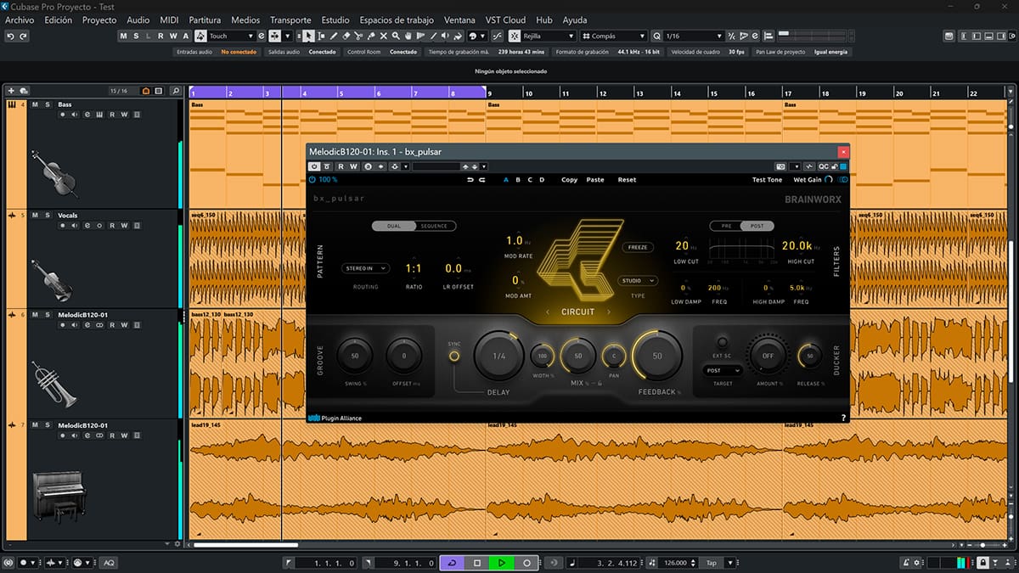Click the Record button in transport
Screen dimensions: 1019x573
point(526,563)
